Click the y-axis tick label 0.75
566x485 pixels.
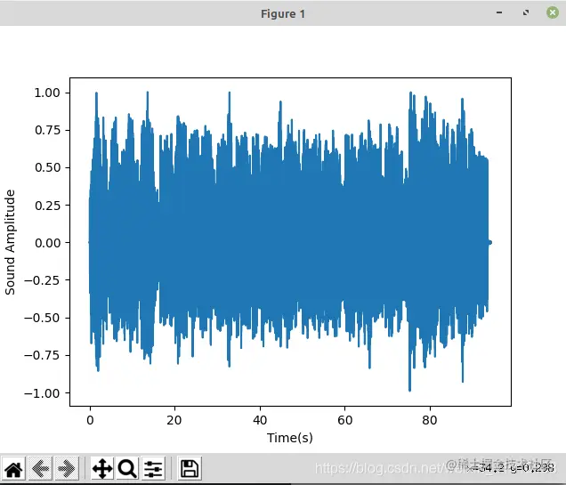click(47, 130)
